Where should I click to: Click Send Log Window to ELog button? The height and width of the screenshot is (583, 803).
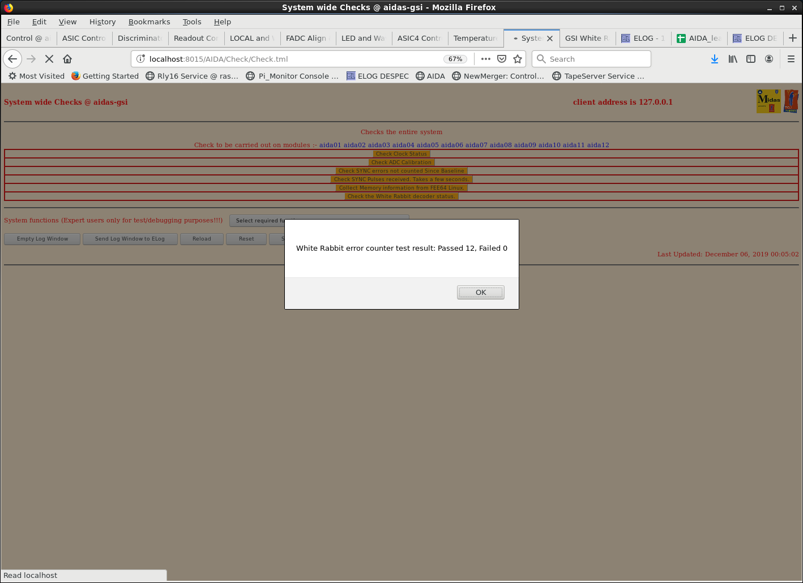[x=130, y=239]
